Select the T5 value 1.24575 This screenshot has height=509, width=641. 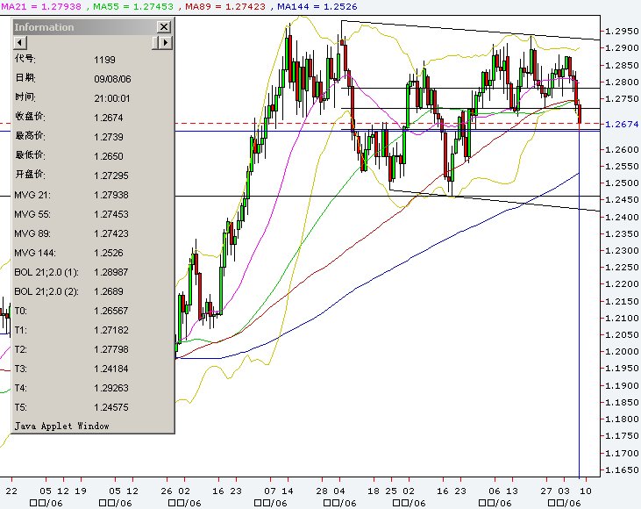[x=111, y=407]
